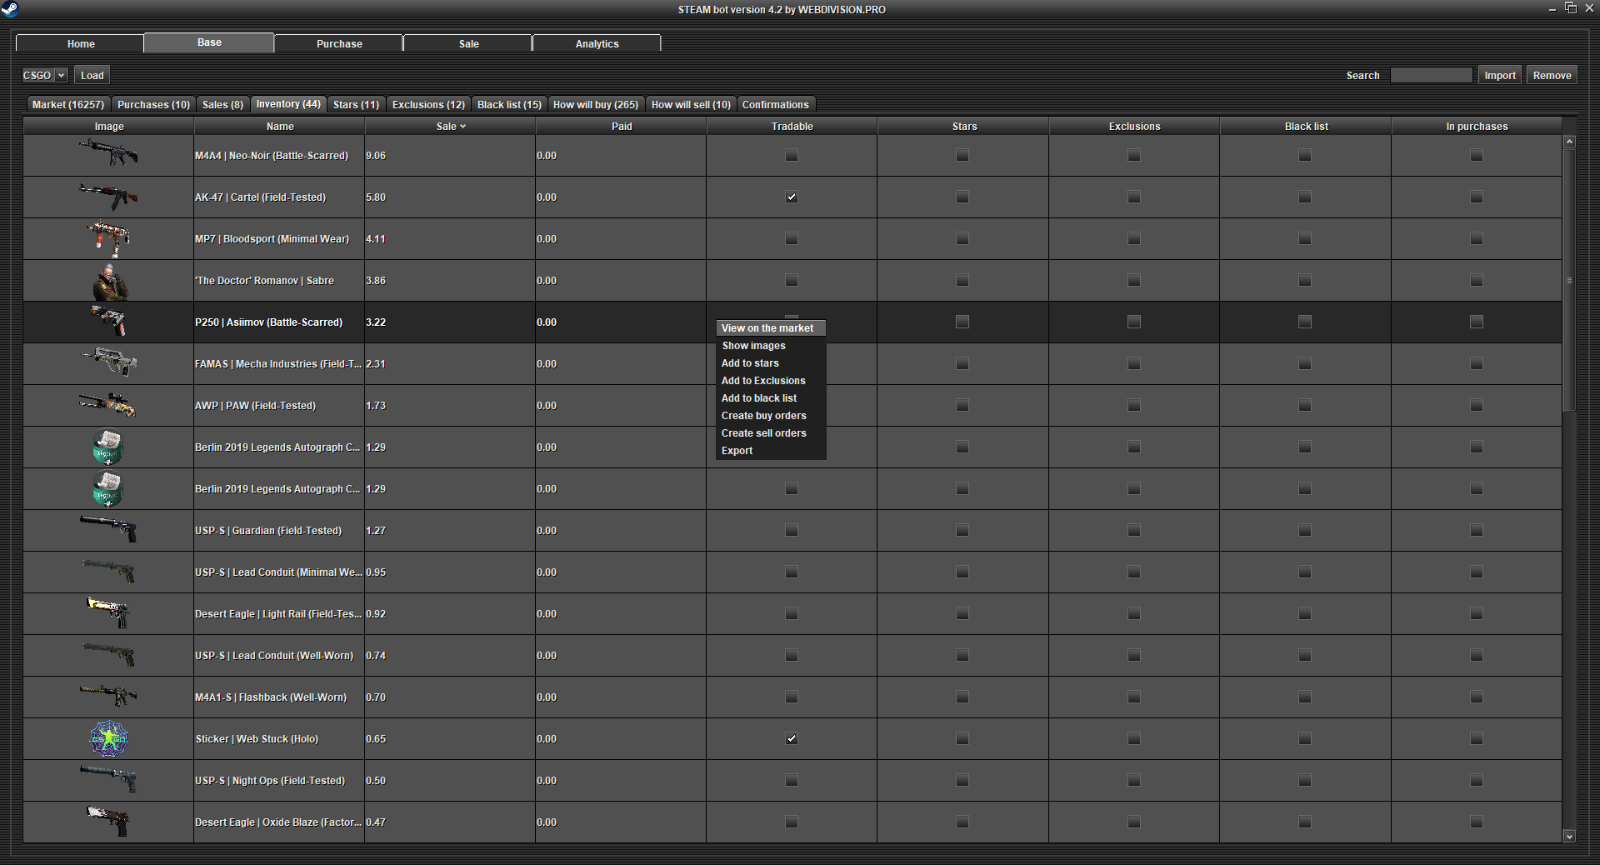Viewport: 1600px width, 865px height.
Task: Choose 'Add to black list' from context menu
Action: [x=758, y=398]
